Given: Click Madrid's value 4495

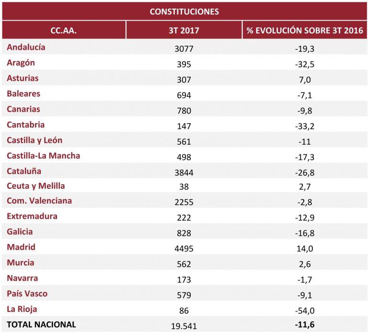Looking at the screenshot, I should click(x=184, y=248).
